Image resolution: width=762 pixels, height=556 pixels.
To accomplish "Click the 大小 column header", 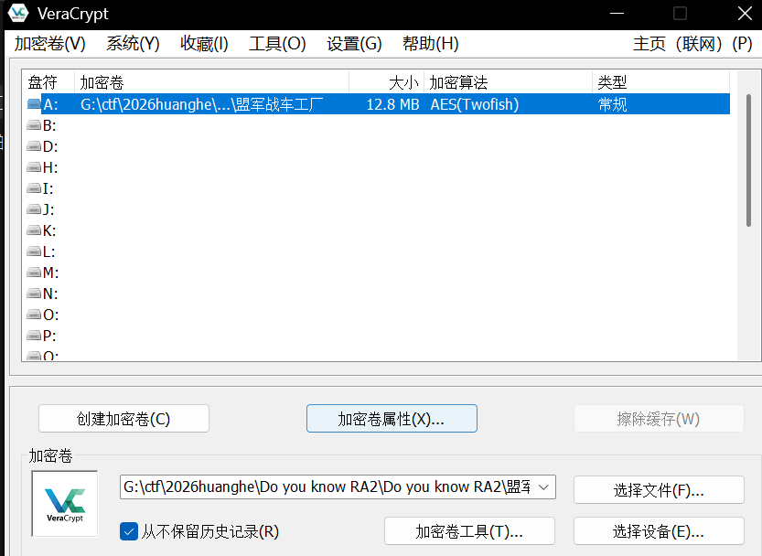I will coord(387,82).
